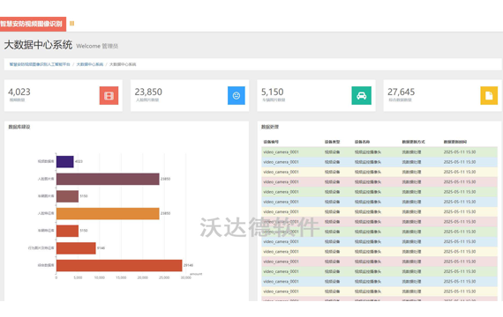
Task: Open the first breadcrumb platform link
Action: click(40, 64)
